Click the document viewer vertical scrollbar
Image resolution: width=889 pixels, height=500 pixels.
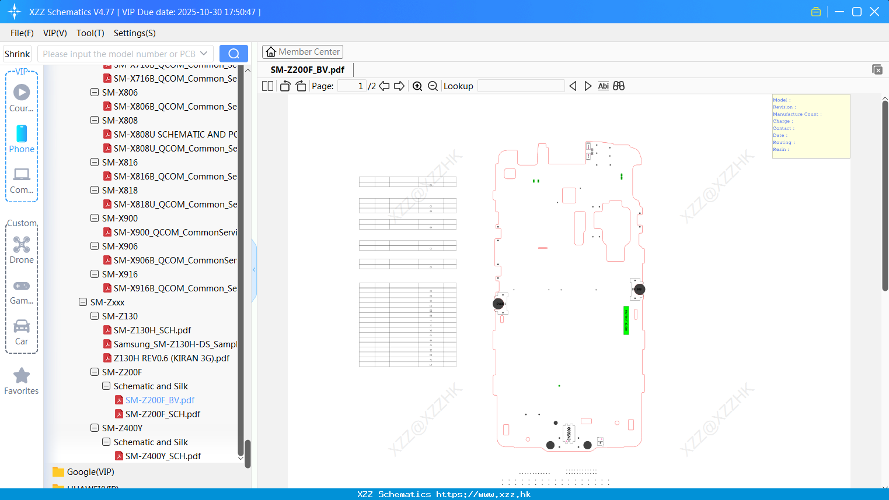(885, 195)
